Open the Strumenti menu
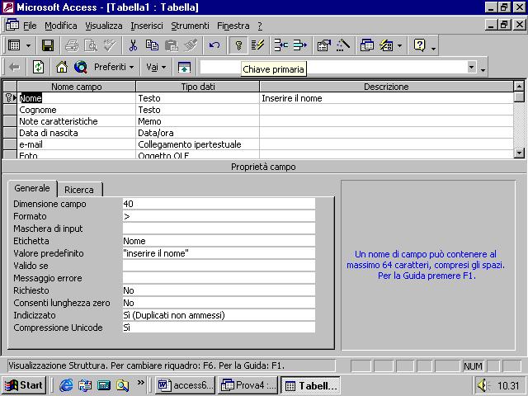 190,26
